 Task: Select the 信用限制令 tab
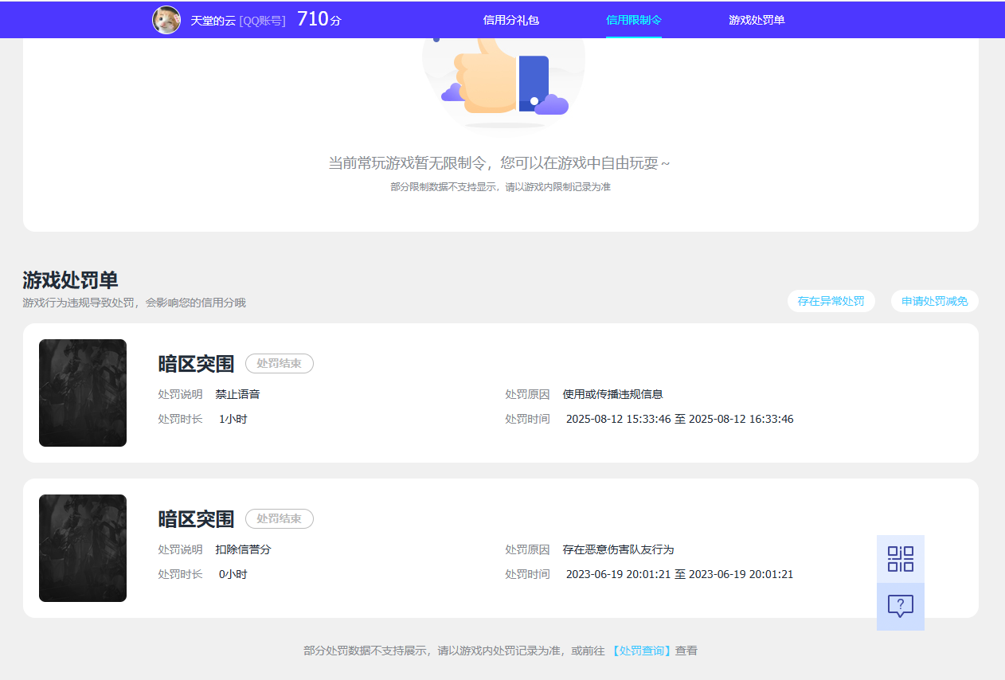[x=634, y=20]
